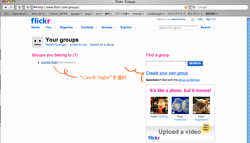Play the ChihPing video thumbnail

(159, 105)
